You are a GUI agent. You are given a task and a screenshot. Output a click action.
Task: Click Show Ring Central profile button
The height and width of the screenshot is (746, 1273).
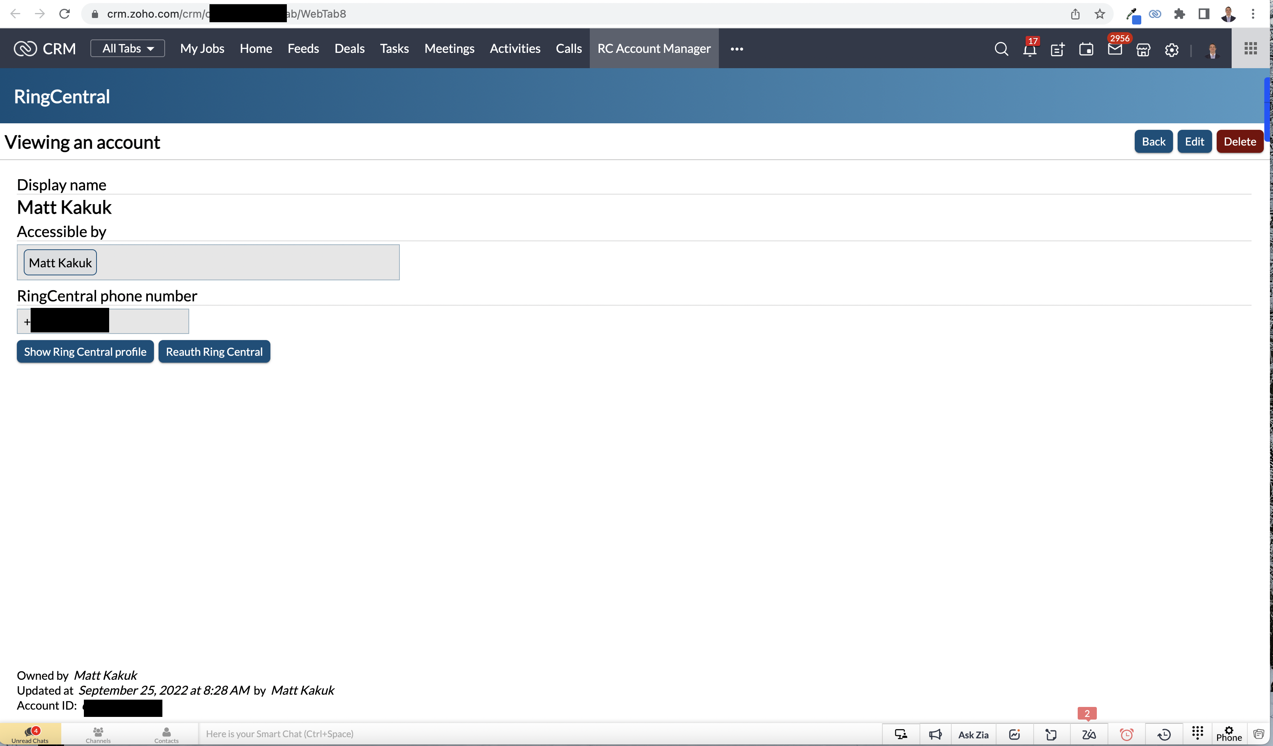(x=85, y=352)
